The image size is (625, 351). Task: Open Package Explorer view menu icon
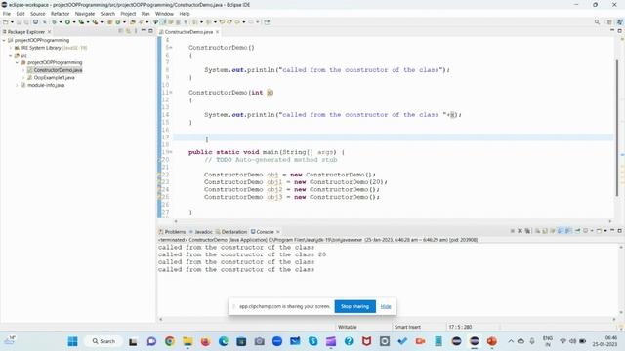pyautogui.click(x=136, y=31)
